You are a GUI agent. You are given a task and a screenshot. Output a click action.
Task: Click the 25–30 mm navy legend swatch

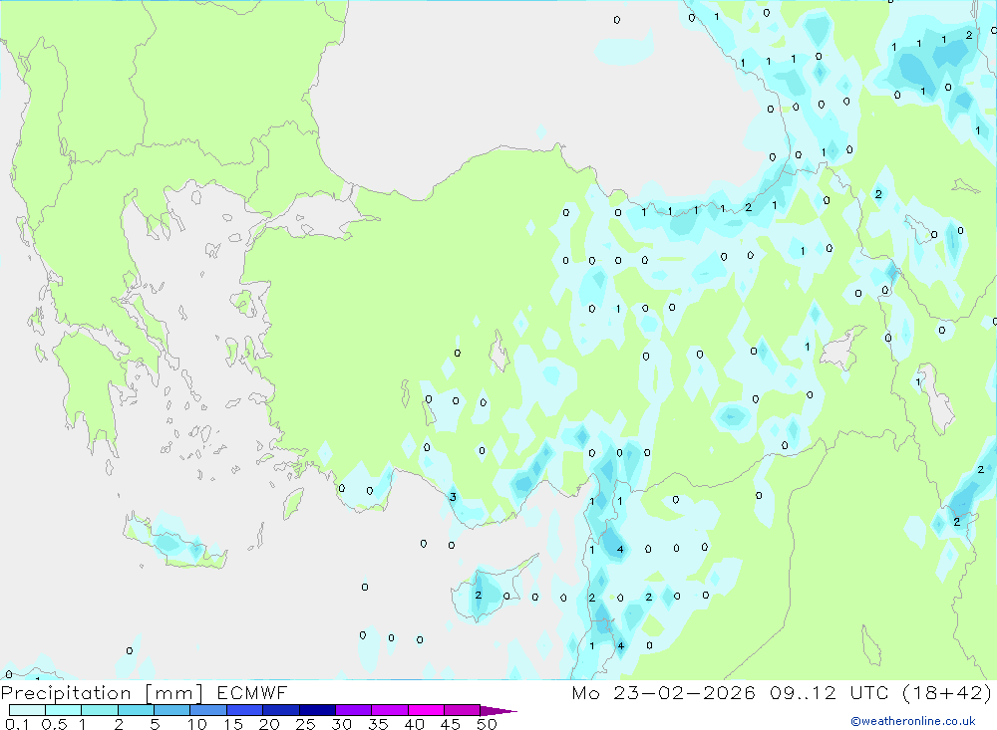317,710
